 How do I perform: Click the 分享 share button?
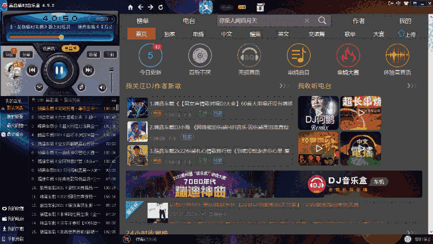click(26, 54)
